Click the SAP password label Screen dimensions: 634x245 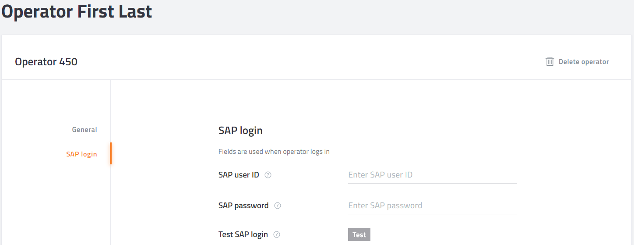point(243,206)
